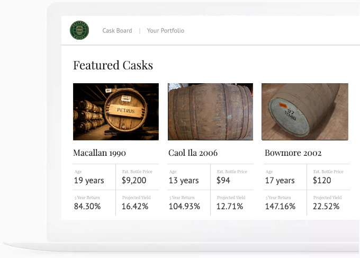Viewport: 360px width, 258px height.
Task: Open the Bowmore 2002 cask photo
Action: point(304,112)
